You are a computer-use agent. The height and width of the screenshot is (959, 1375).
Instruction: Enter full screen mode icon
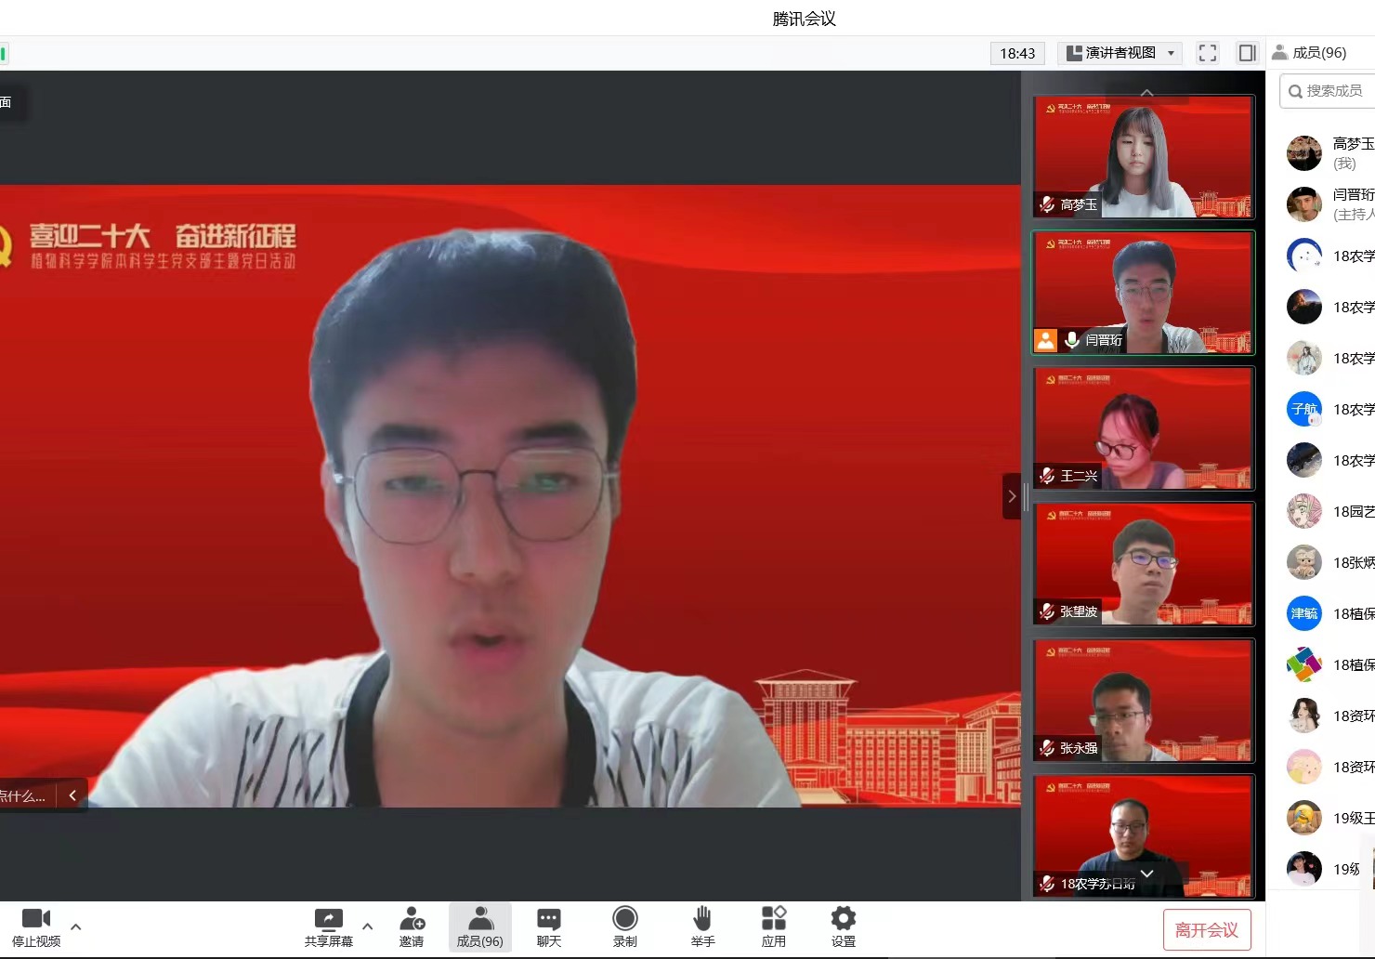pyautogui.click(x=1207, y=53)
